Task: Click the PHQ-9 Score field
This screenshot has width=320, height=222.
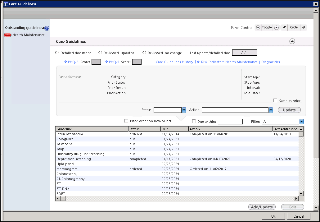Action: tap(137, 62)
